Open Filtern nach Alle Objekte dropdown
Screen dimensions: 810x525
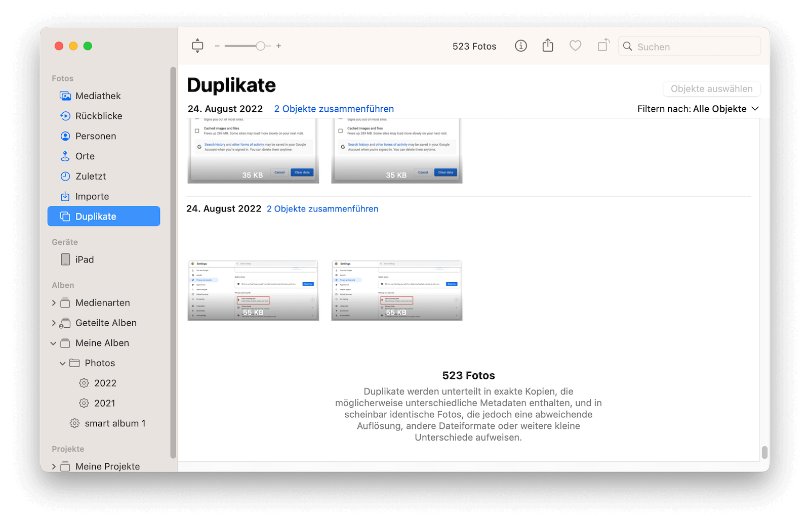[x=698, y=109]
